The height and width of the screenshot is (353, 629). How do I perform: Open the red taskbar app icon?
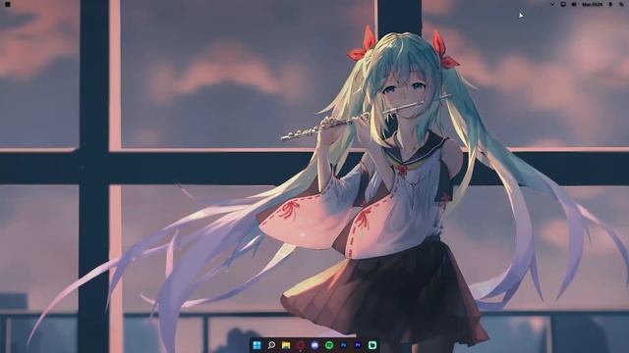[301, 345]
